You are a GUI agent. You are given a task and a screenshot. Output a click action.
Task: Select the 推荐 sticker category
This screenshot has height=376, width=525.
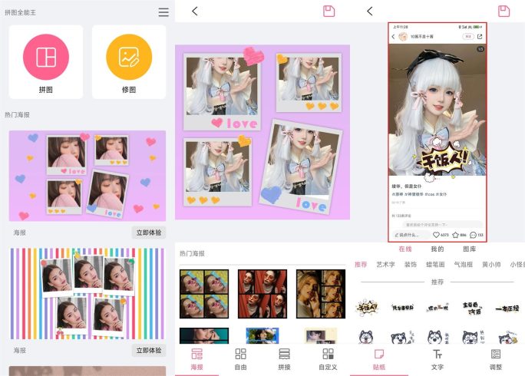click(x=361, y=265)
